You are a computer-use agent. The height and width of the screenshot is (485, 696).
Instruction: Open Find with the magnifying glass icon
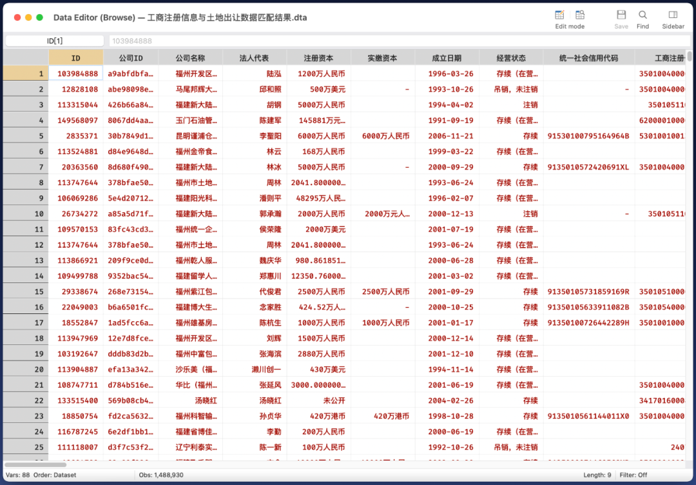pos(643,15)
